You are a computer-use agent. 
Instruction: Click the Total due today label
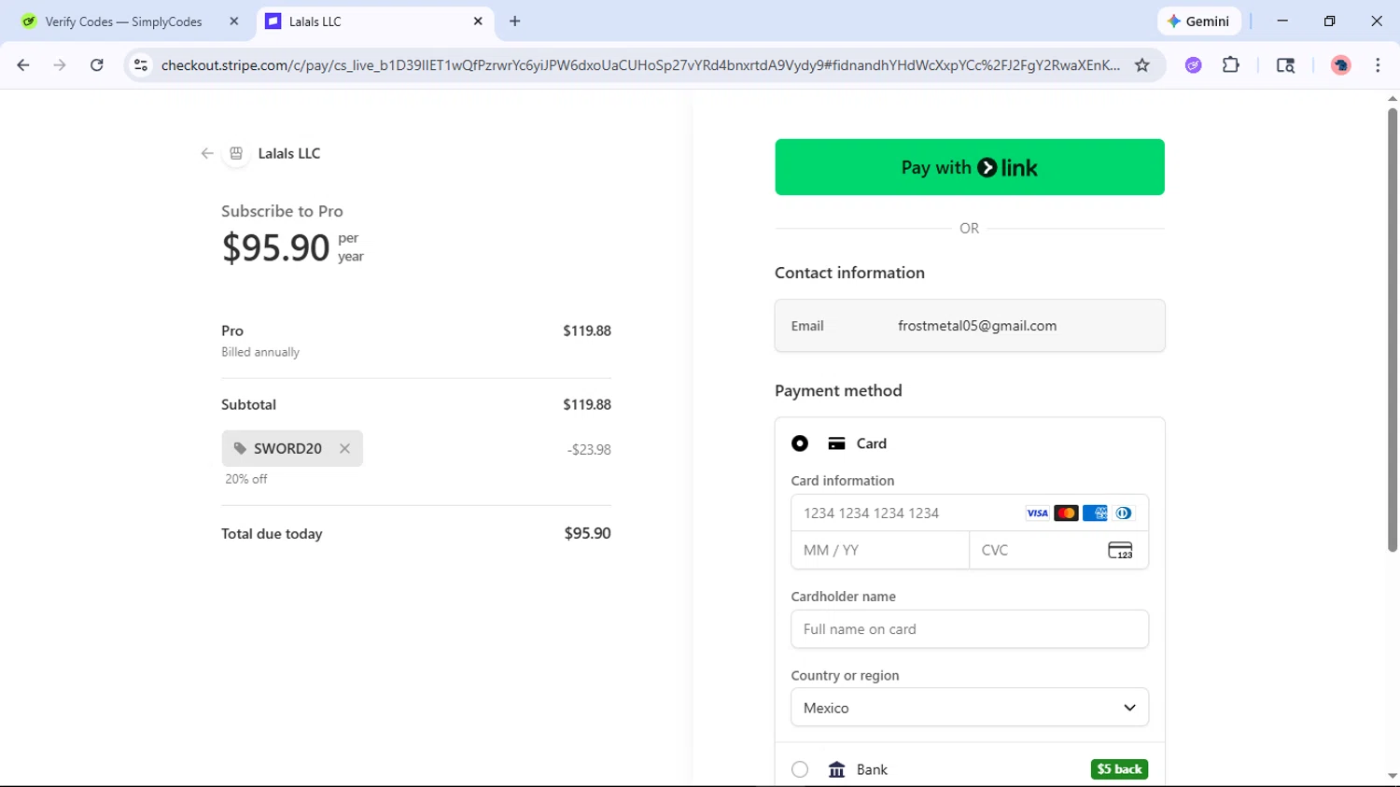[272, 534]
